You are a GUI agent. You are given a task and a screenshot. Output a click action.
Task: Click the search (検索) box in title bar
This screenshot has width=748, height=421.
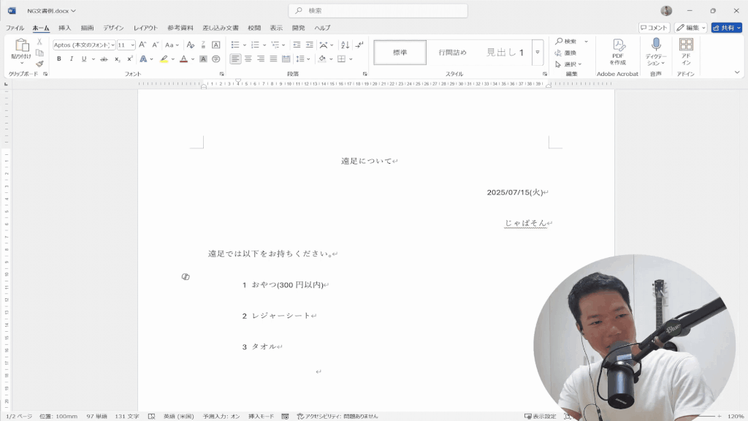[378, 10]
